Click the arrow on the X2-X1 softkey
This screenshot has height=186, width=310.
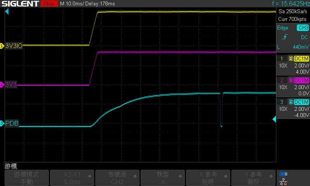click(x=90, y=176)
